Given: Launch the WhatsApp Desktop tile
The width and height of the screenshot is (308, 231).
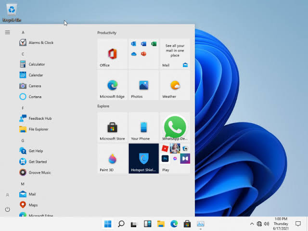Looking at the screenshot, I should 175,127.
